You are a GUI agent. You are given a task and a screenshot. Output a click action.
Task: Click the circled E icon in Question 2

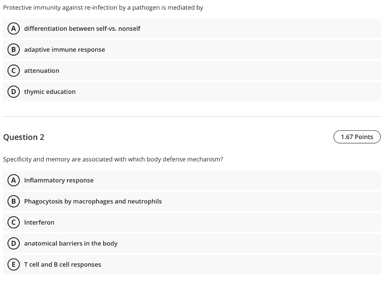coord(13,265)
